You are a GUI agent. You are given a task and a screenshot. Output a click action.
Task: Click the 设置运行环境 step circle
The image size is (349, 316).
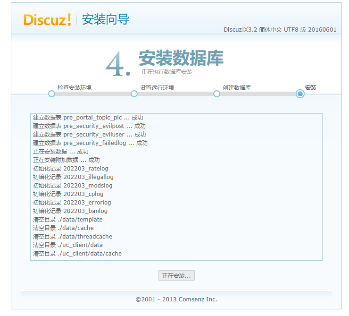point(134,94)
